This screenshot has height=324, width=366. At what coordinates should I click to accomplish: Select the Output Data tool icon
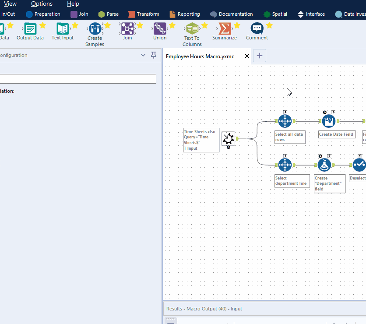pyautogui.click(x=30, y=29)
